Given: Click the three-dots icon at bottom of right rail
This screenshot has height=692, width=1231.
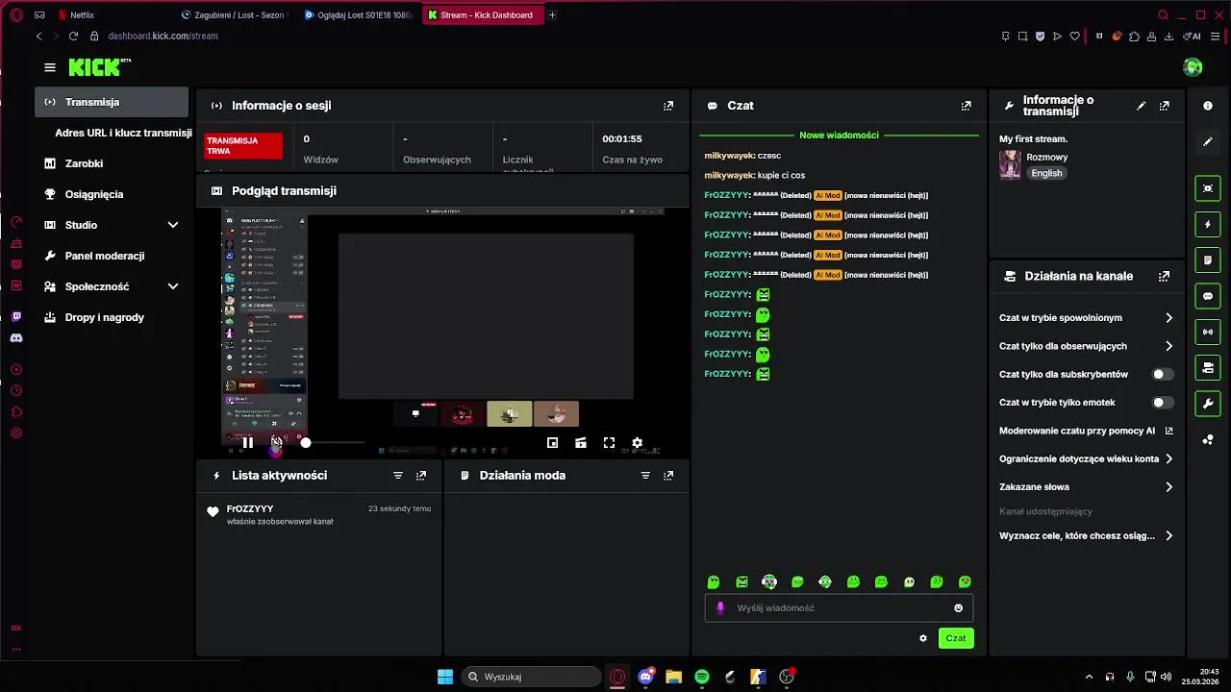Looking at the screenshot, I should 1208,440.
